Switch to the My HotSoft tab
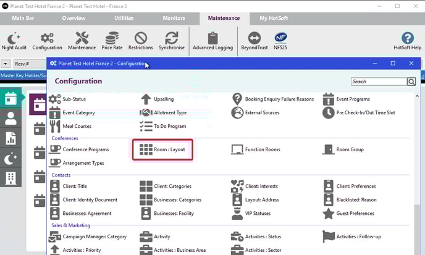Image resolution: width=425 pixels, height=255 pixels. point(274,18)
